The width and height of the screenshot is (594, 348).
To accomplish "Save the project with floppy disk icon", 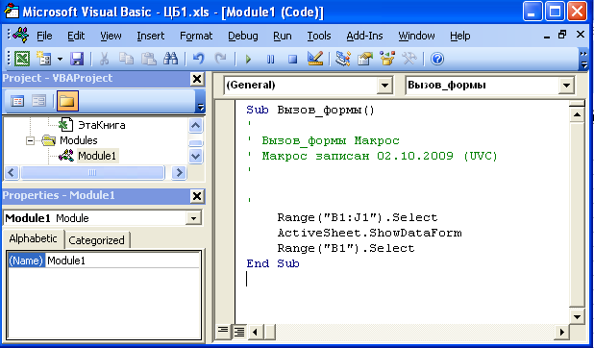I will tap(77, 59).
